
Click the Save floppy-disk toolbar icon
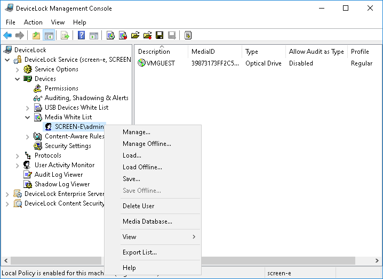pyautogui.click(x=159, y=36)
